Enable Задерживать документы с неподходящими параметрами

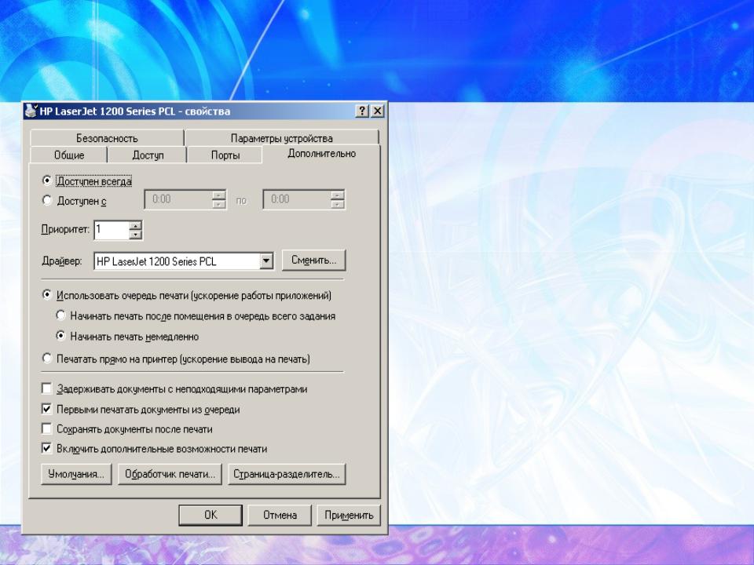46,388
